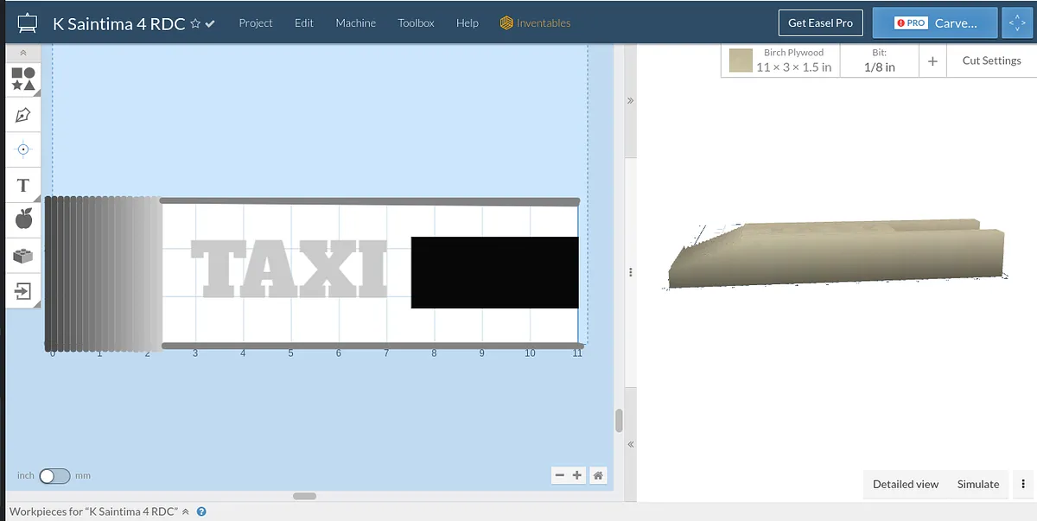The height and width of the screenshot is (521, 1037).
Task: Open the apple icon library
Action: 23,219
